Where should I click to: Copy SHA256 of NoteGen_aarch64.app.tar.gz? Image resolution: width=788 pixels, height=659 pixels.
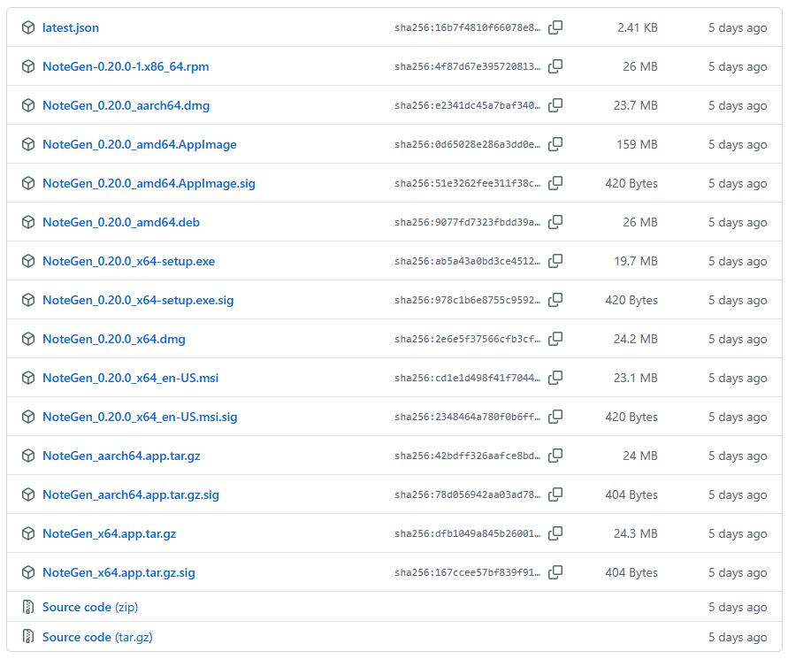tap(555, 456)
